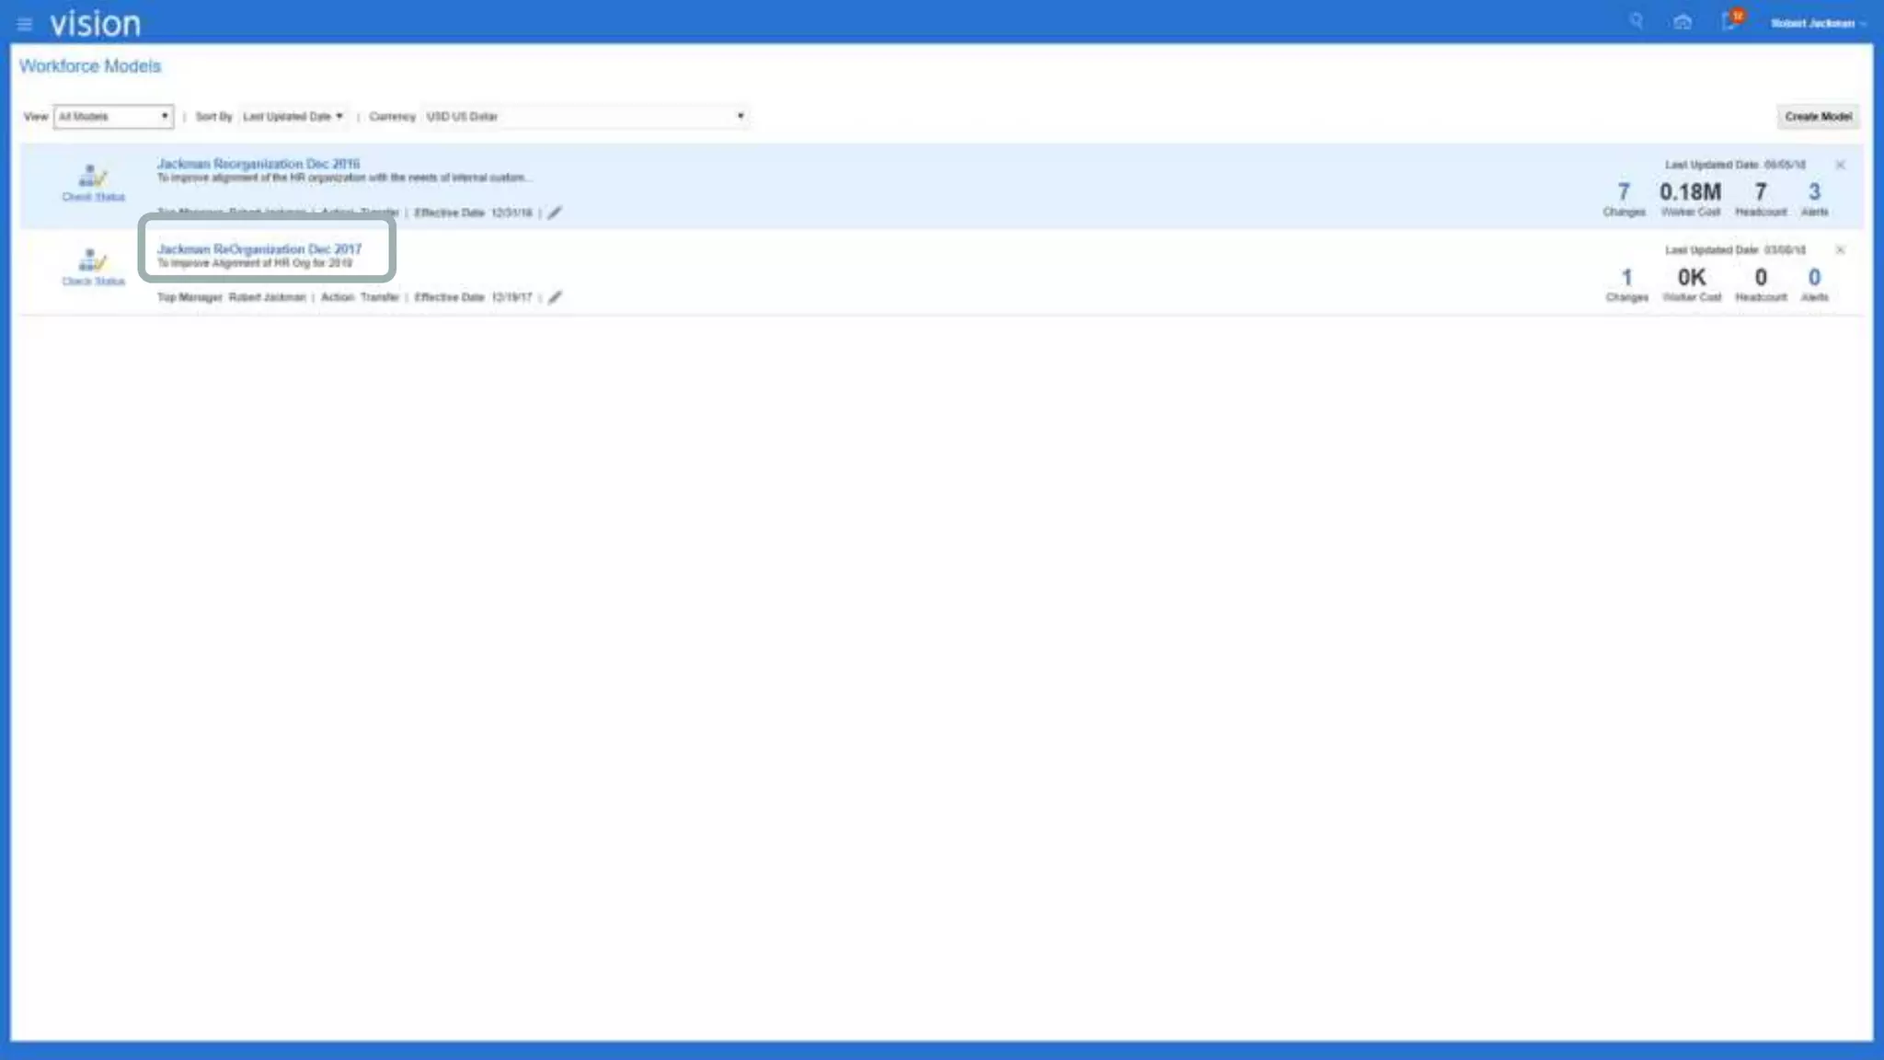Go to the home icon
Image resolution: width=1884 pixels, height=1060 pixels.
click(1683, 22)
